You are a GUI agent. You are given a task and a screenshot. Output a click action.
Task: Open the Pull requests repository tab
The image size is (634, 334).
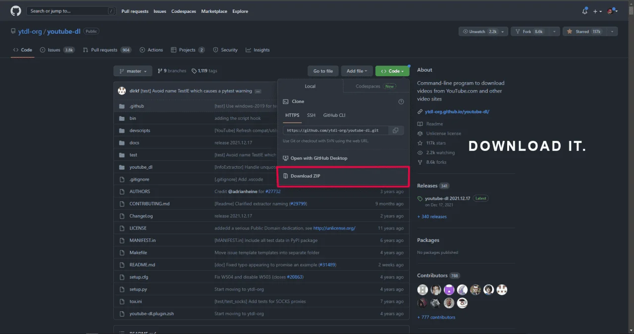[107, 50]
